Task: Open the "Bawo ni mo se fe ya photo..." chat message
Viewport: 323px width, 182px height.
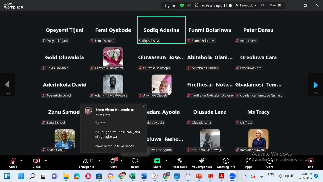Action: (x=115, y=146)
